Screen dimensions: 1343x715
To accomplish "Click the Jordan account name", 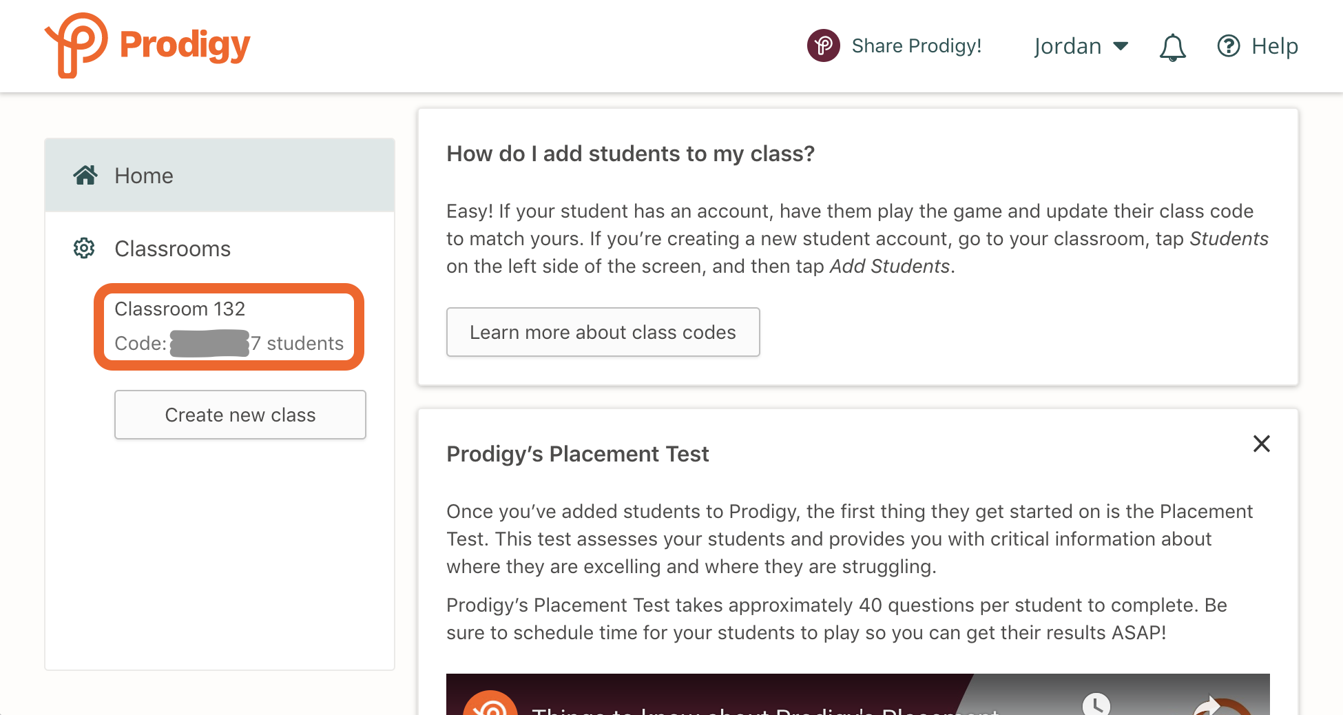I will click(1067, 45).
